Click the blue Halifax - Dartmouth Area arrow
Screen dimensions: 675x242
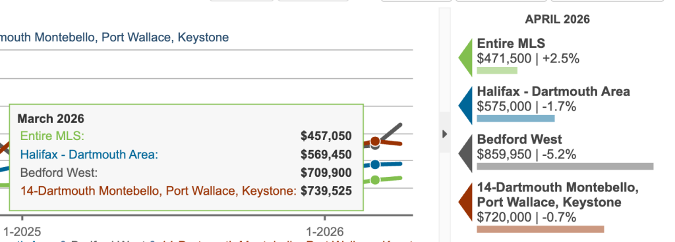[x=465, y=105]
